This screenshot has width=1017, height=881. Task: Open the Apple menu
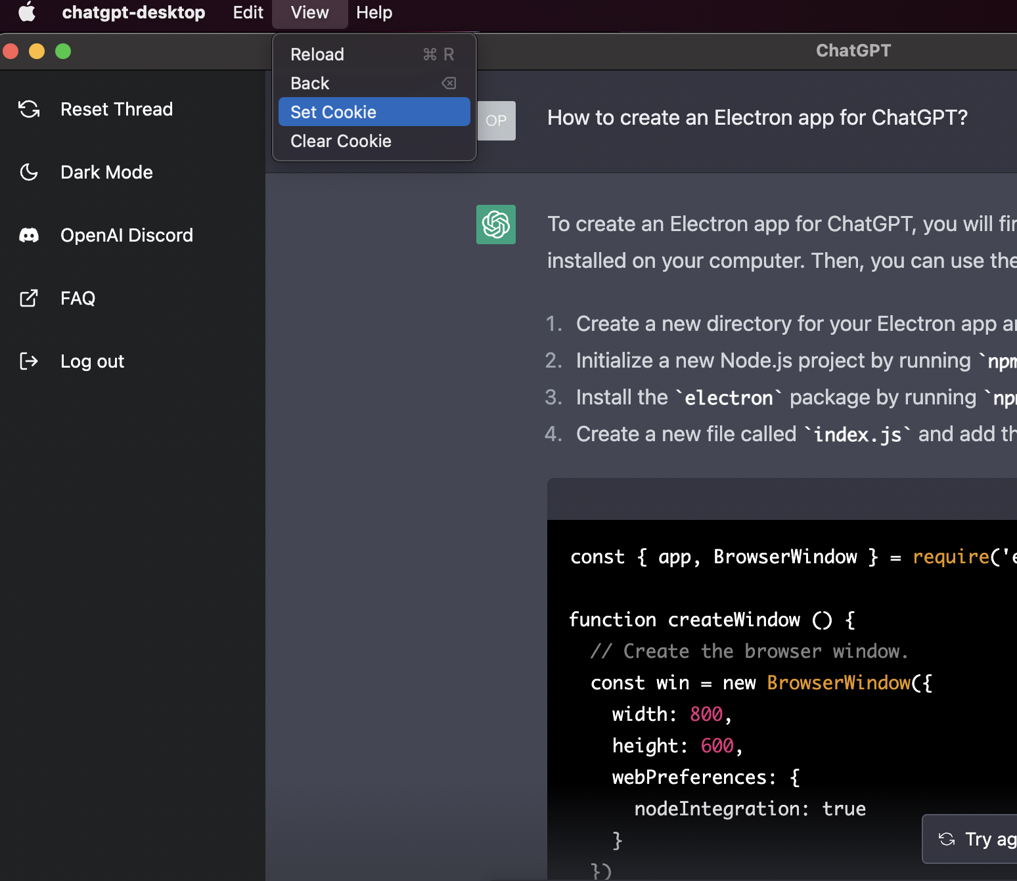(x=27, y=12)
